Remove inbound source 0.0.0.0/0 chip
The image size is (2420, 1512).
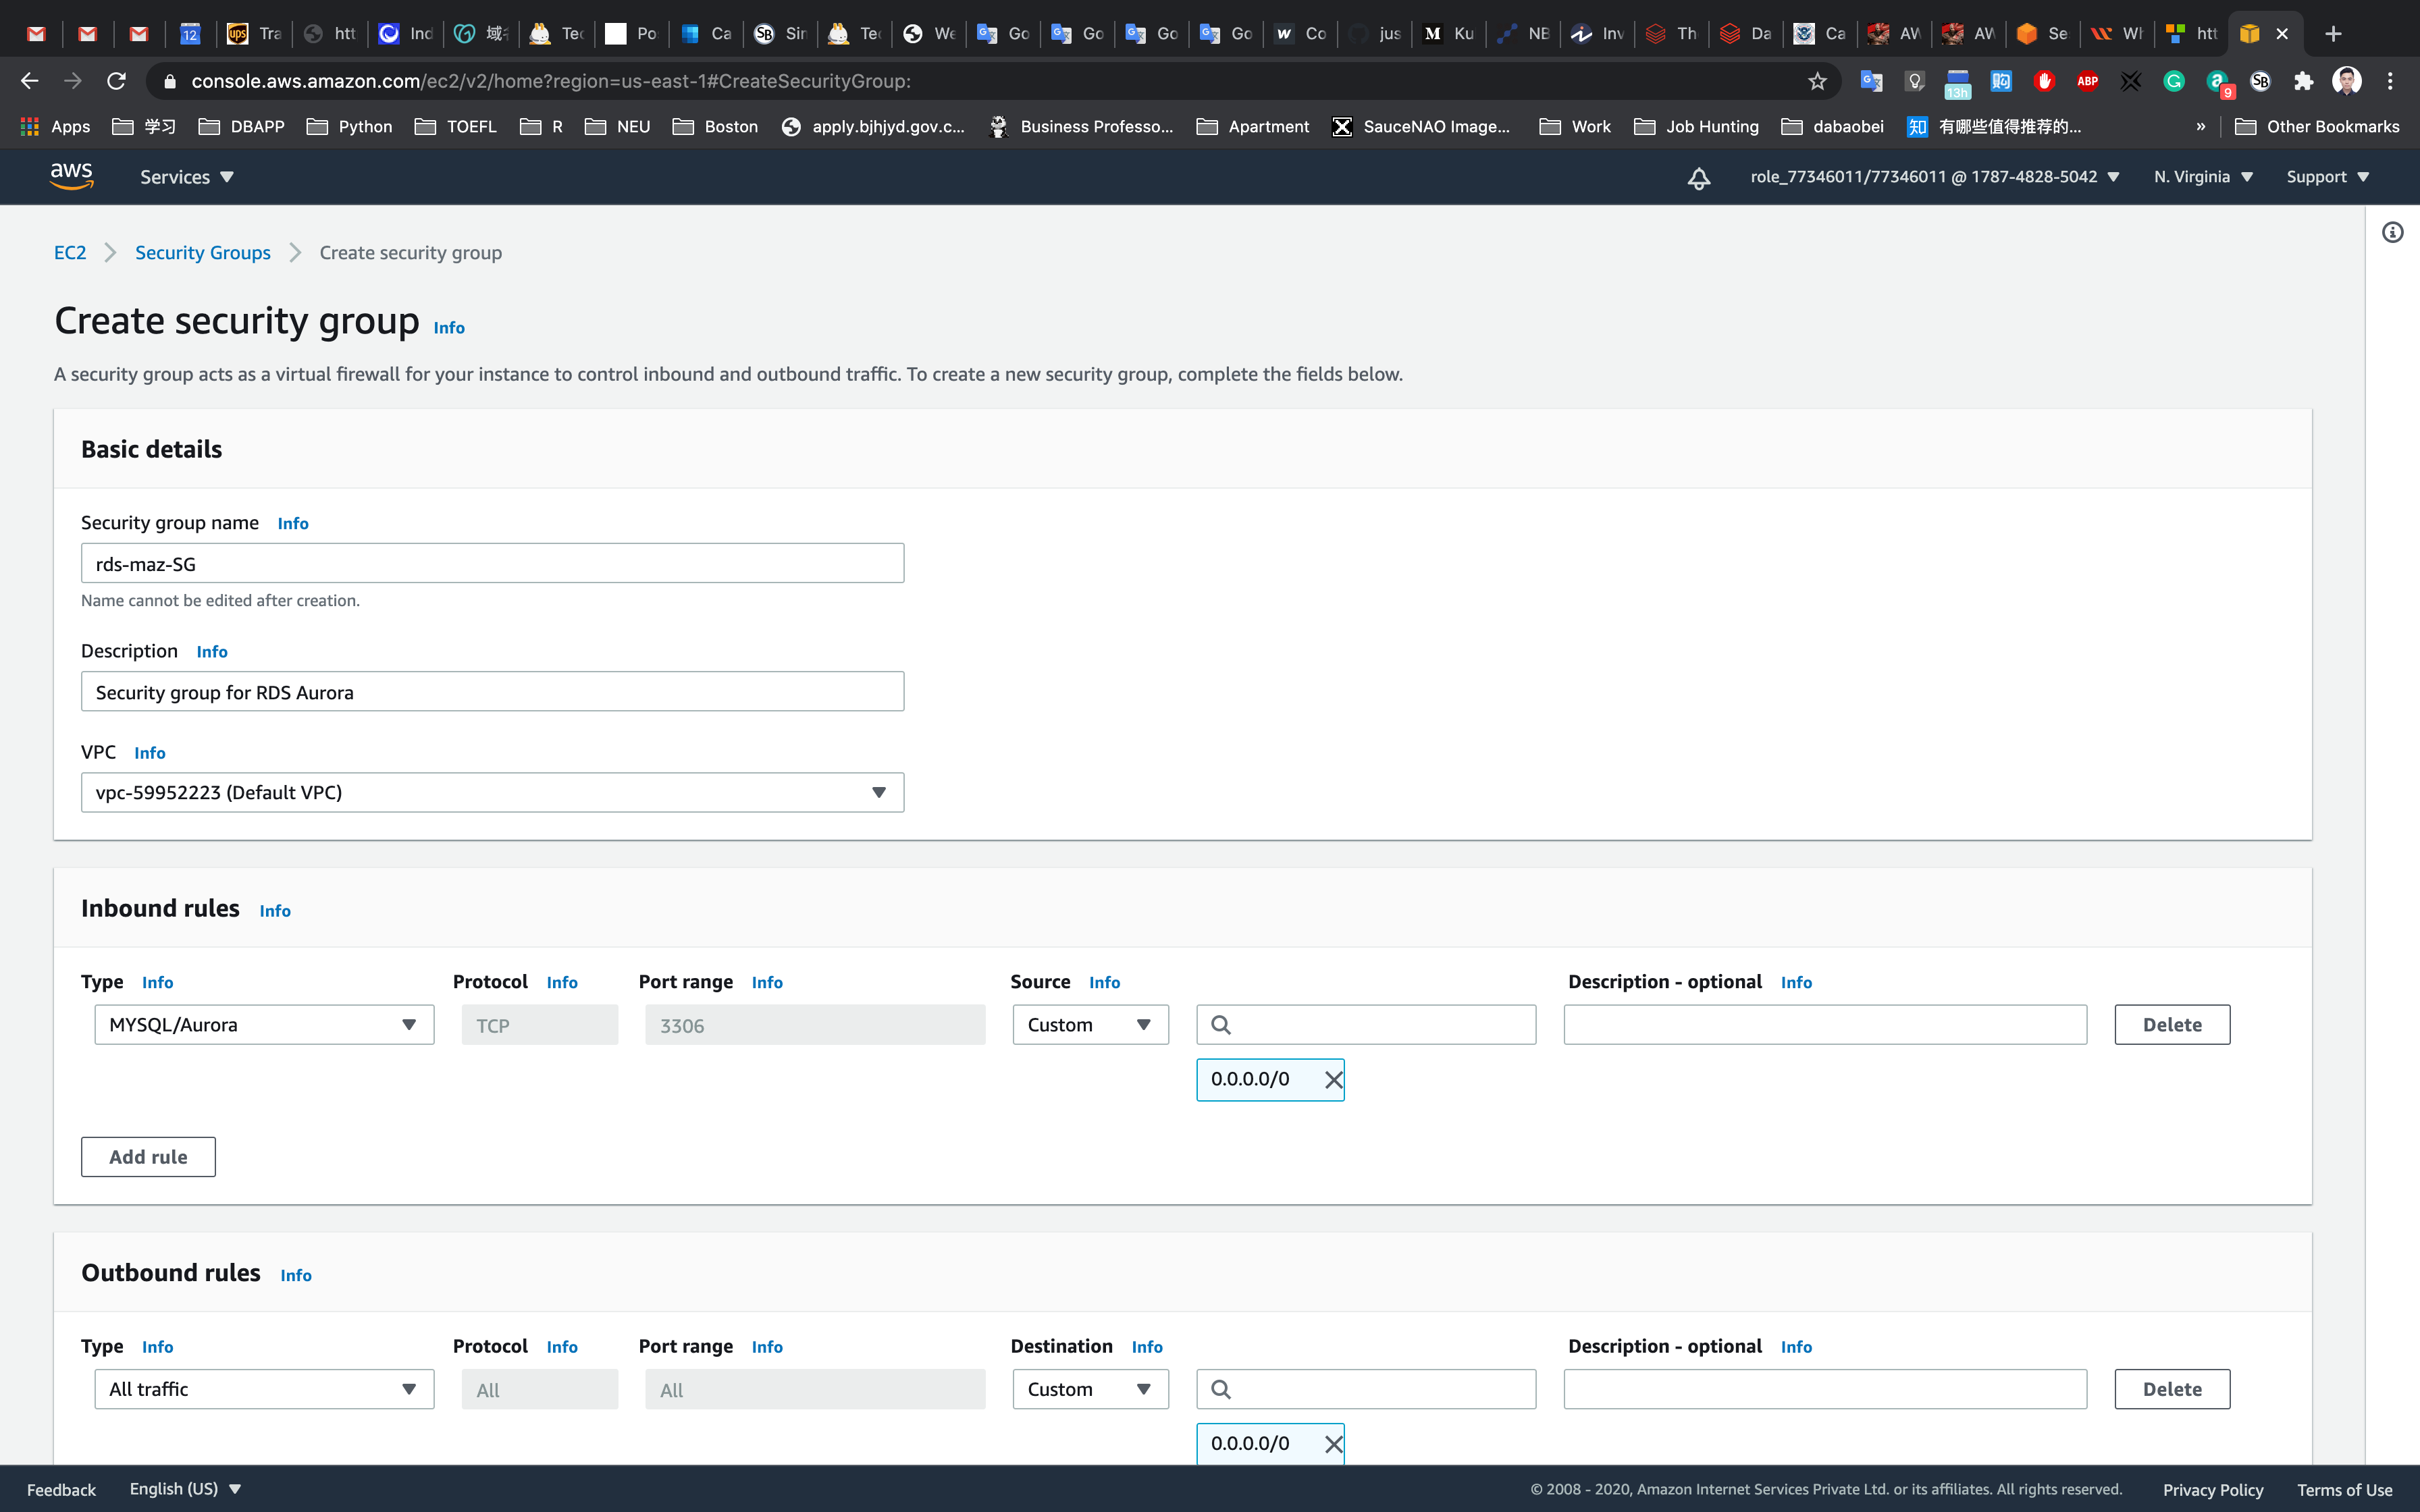click(1333, 1080)
